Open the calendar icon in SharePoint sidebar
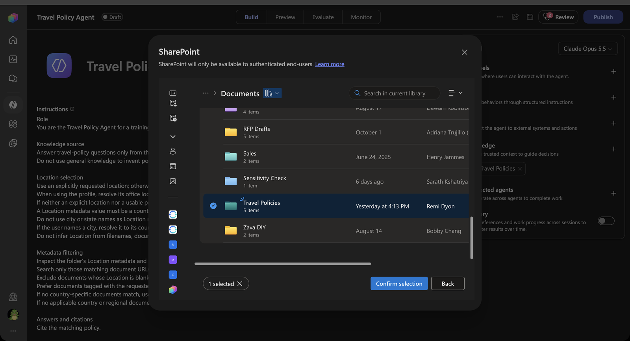 [x=173, y=166]
